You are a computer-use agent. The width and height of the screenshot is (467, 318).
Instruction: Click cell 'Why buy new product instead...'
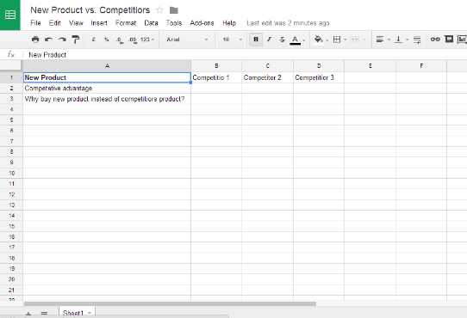click(107, 99)
